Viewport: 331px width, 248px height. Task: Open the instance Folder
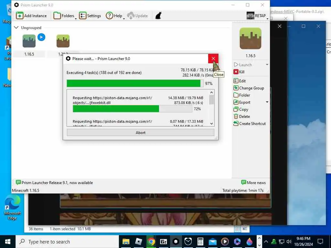(x=242, y=95)
